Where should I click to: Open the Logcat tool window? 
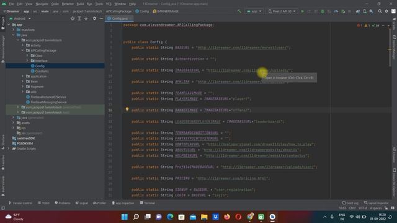click(x=81, y=203)
